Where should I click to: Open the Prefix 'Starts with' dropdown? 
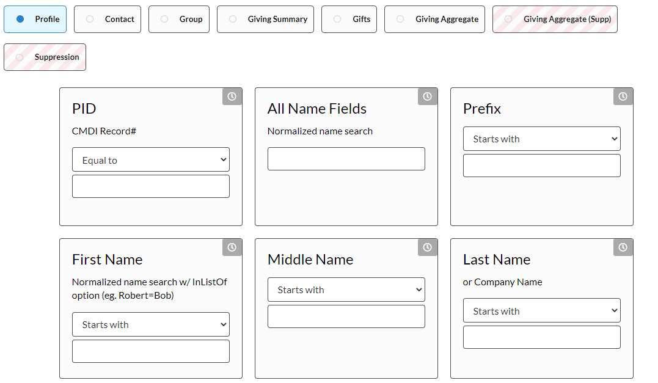pyautogui.click(x=541, y=139)
